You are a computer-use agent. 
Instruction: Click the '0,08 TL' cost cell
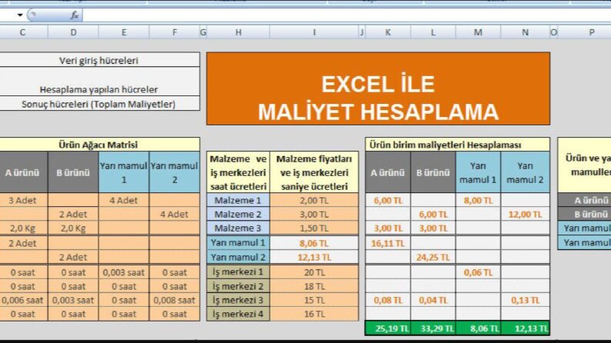coord(388,300)
